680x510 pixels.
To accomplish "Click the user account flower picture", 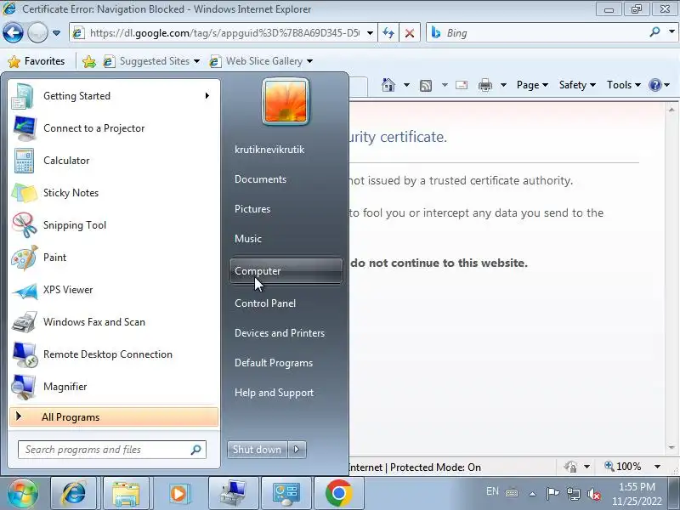I will point(286,101).
